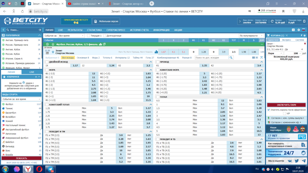
Task: Collapse the Избранное sidebar panel
Action: click(39, 77)
